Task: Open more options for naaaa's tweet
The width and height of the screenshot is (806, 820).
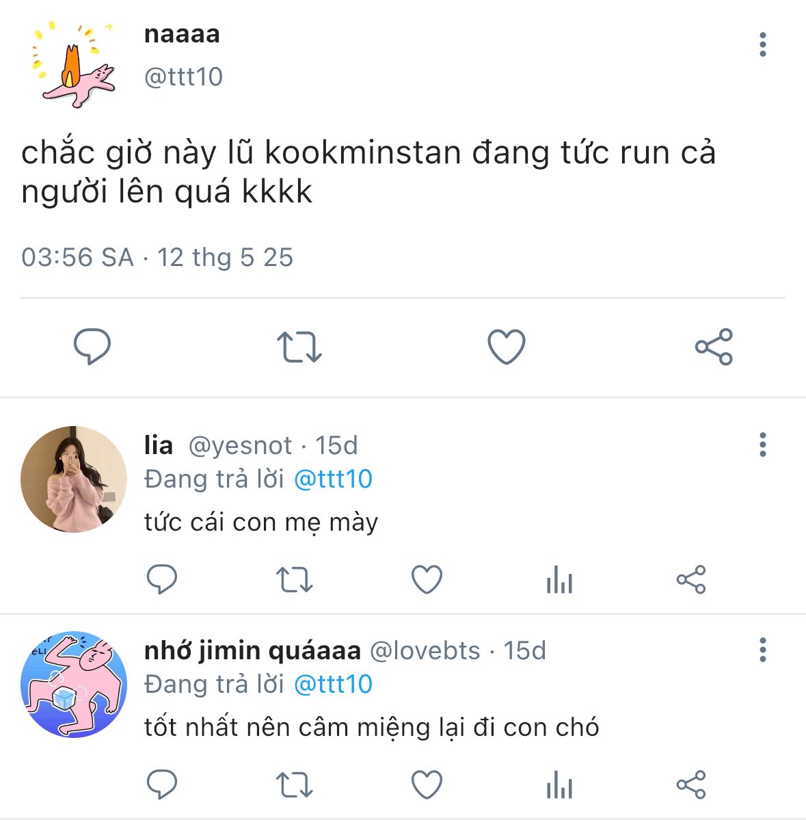Action: point(763,45)
